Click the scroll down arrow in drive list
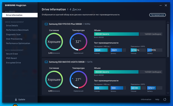Image resolution: width=173 pixels, height=106 pixels. tap(168, 93)
